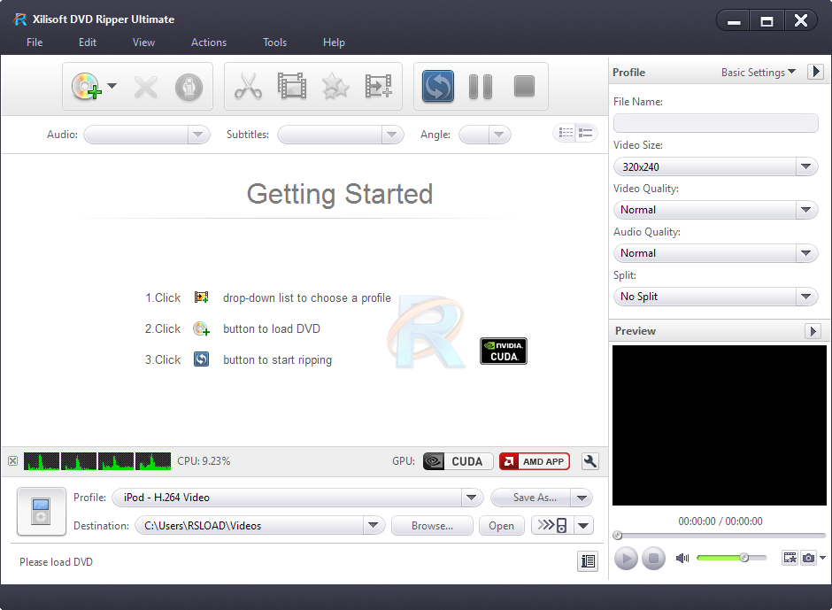Open the Save As dropdown arrow

coord(582,498)
